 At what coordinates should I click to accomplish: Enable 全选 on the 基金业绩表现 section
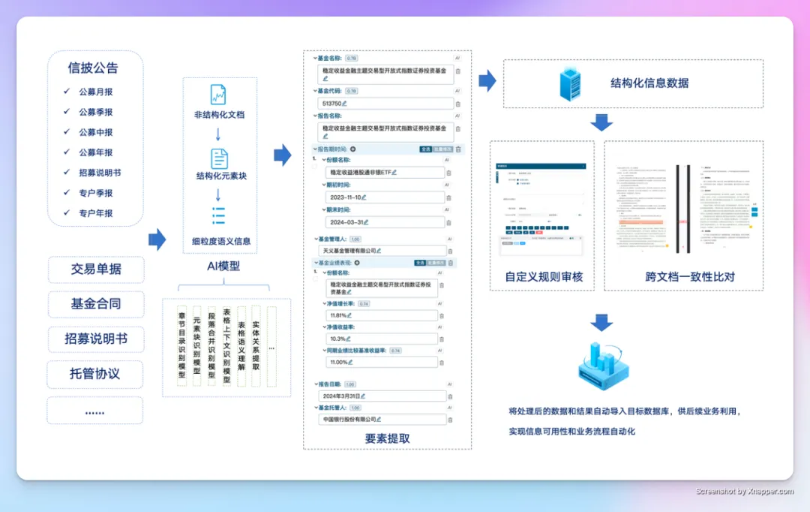pyautogui.click(x=418, y=261)
